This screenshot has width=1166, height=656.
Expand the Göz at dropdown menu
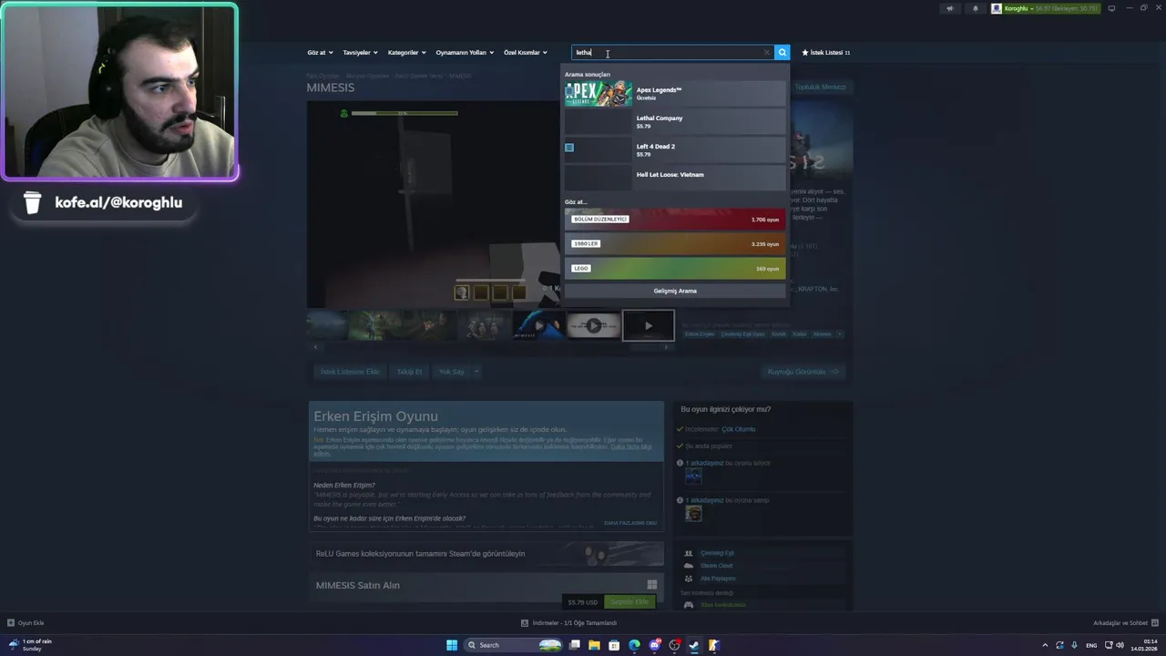pos(320,53)
